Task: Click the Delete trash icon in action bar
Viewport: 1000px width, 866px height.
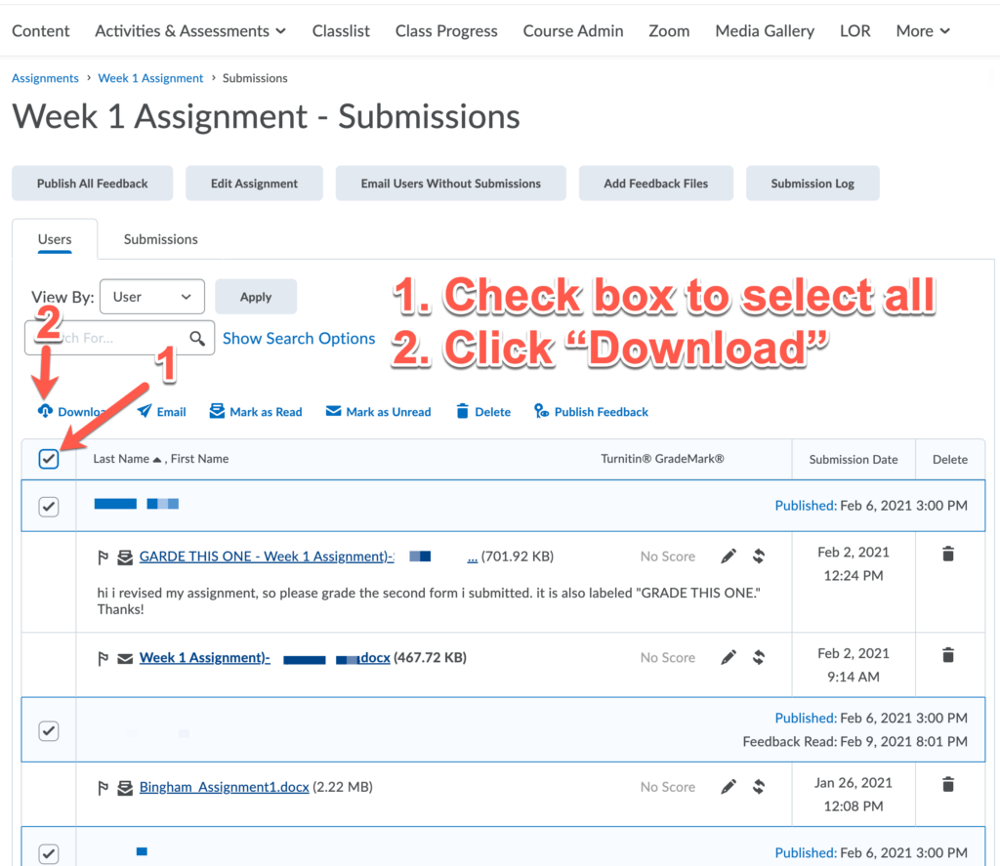Action: [463, 411]
